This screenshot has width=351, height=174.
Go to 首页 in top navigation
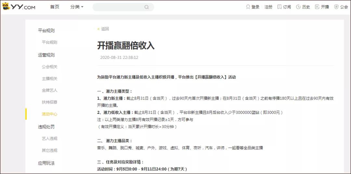(55, 7)
